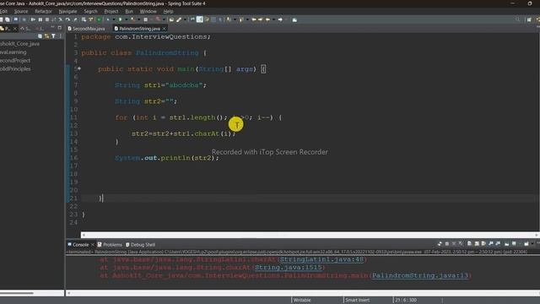Switch to the SecondMax.java editor tab

click(86, 29)
